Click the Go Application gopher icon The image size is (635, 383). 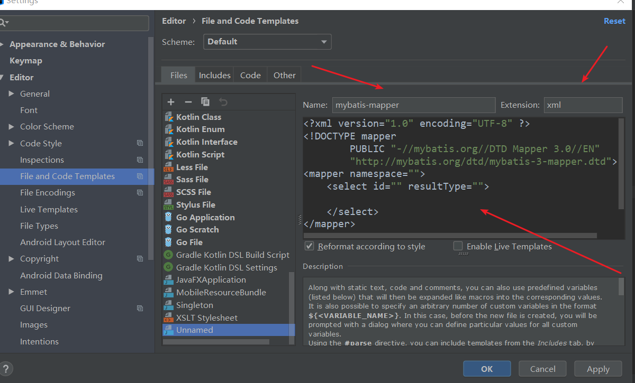pyautogui.click(x=169, y=217)
